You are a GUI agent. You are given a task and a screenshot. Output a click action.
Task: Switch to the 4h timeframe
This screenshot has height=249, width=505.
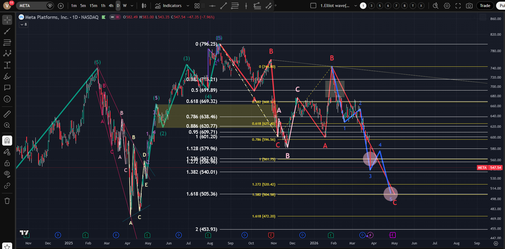pyautogui.click(x=111, y=6)
